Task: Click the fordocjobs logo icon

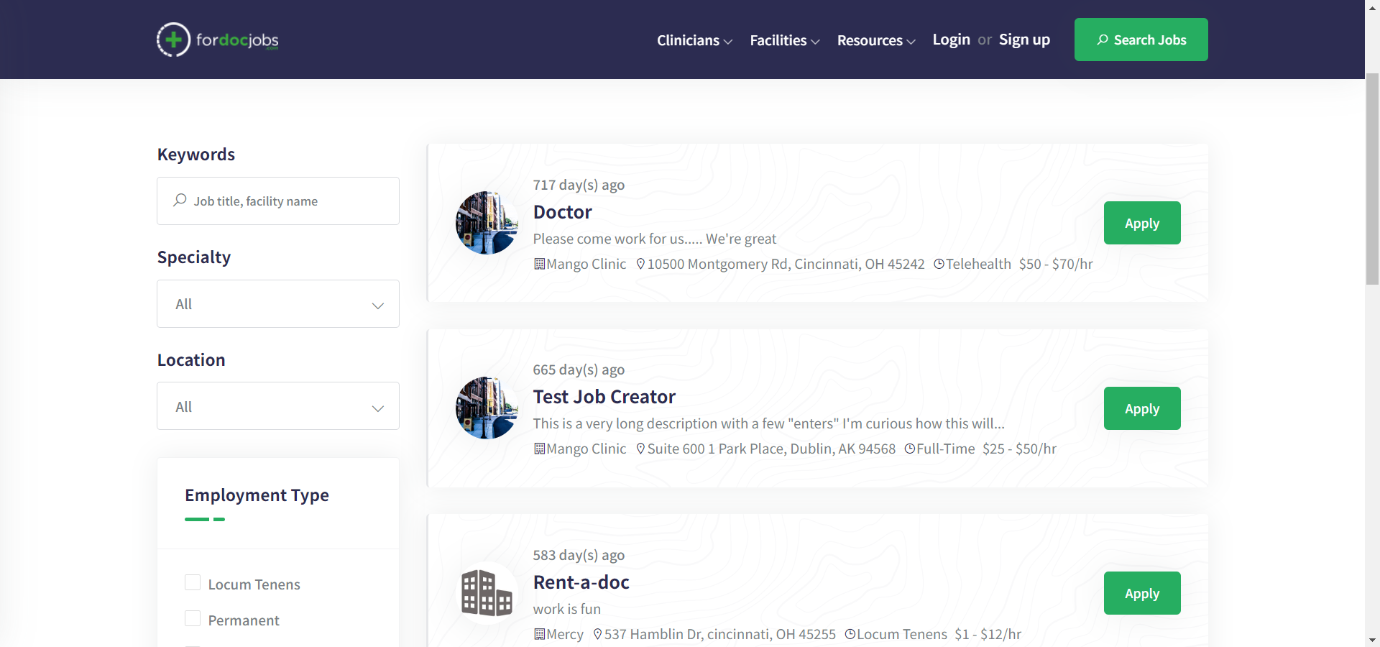Action: pos(173,40)
